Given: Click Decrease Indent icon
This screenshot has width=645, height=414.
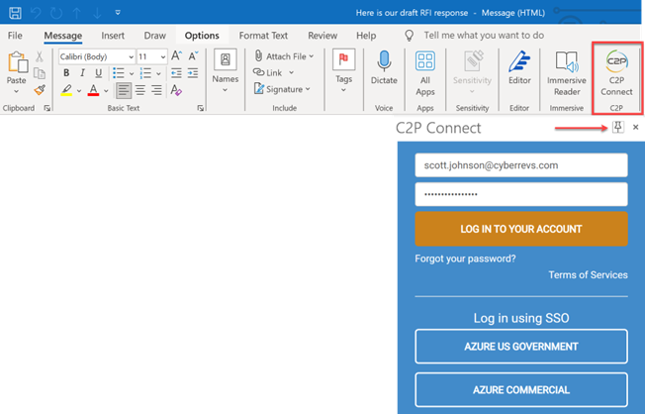Looking at the screenshot, I should [x=176, y=73].
